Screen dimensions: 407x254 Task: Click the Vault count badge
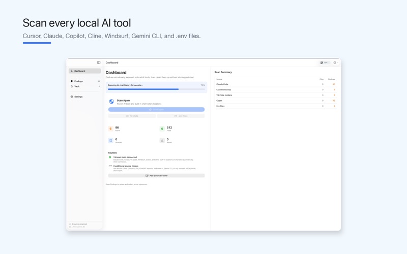[99, 86]
